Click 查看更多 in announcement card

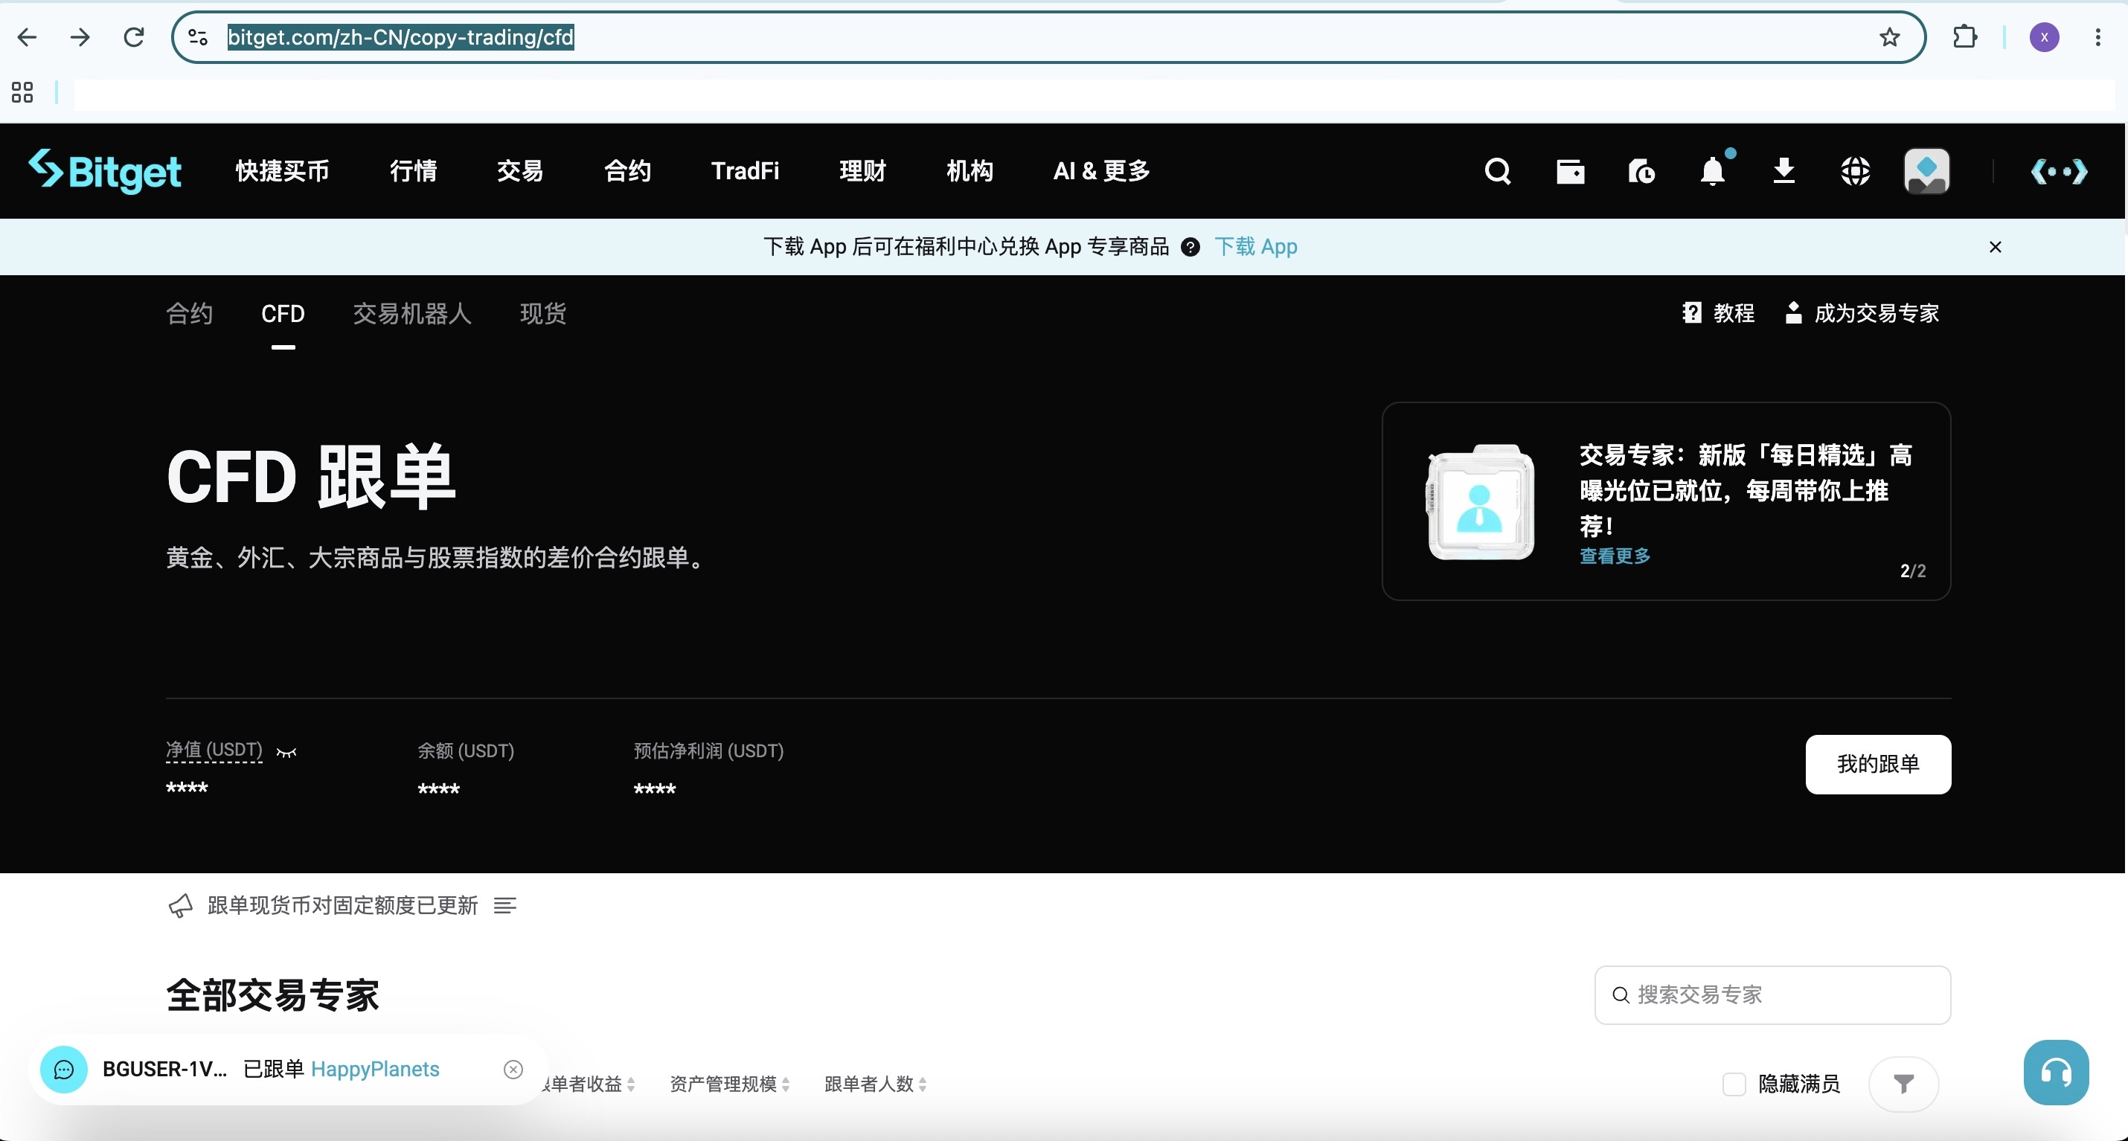coord(1615,556)
